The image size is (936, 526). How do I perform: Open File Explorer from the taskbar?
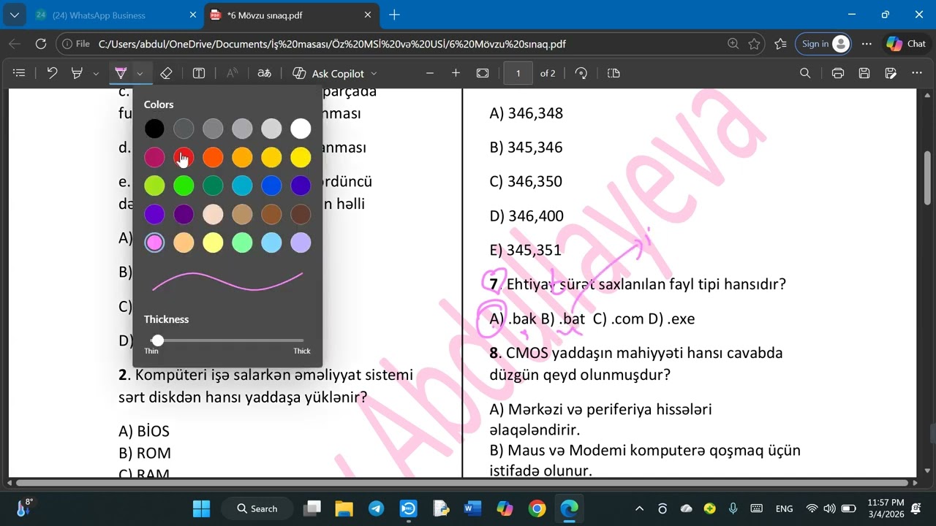tap(344, 508)
